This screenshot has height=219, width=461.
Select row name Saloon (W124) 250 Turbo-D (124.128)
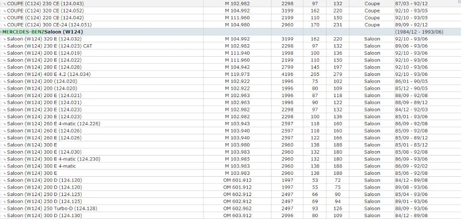pyautogui.click(x=52, y=208)
